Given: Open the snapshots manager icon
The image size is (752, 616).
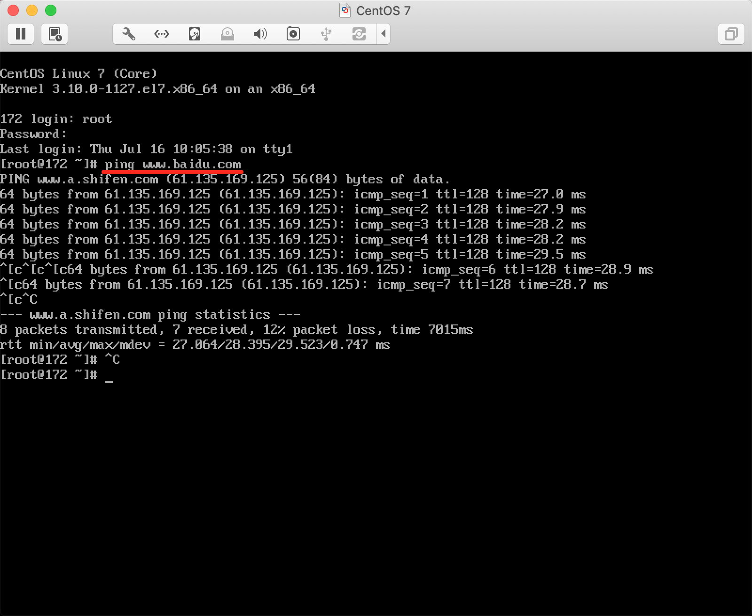Looking at the screenshot, I should 55,34.
